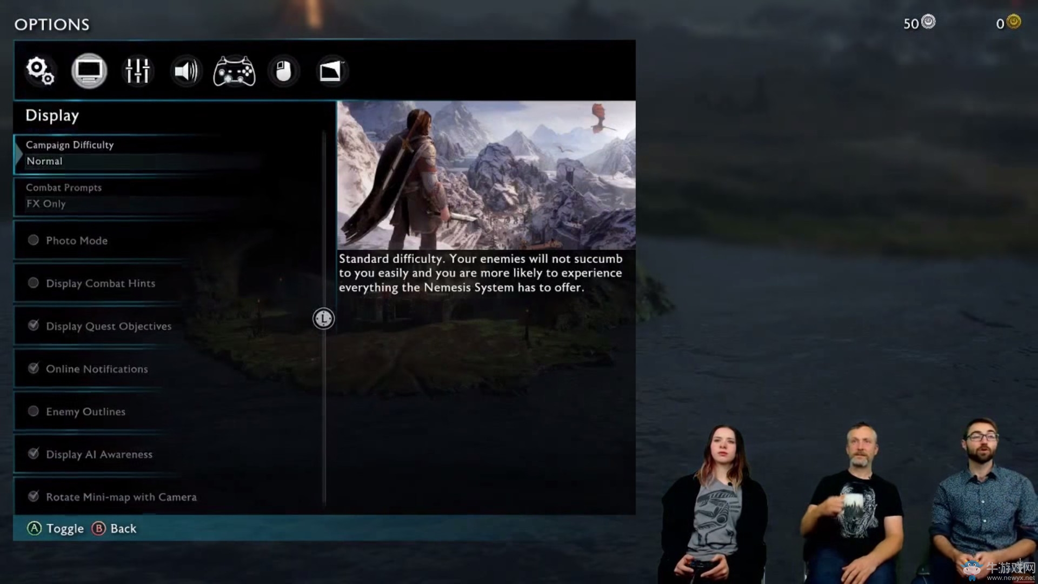Uncheck Display Quest Objectives

pyautogui.click(x=34, y=326)
